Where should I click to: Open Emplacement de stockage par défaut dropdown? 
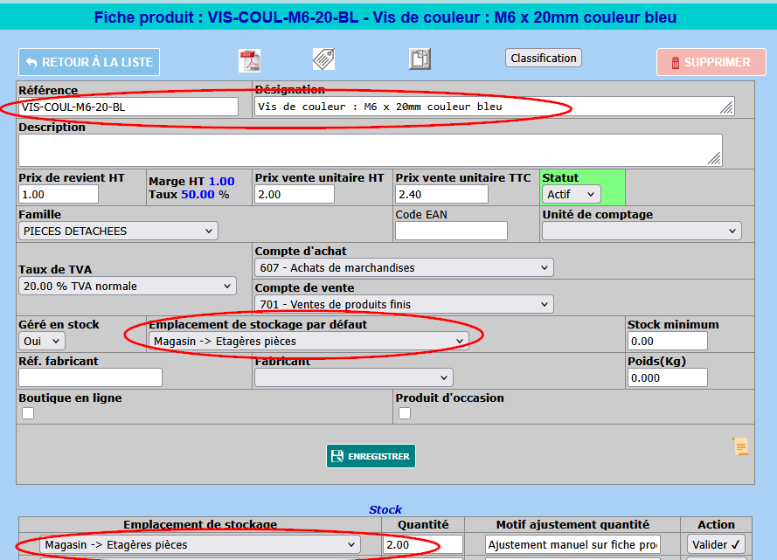[x=309, y=341]
